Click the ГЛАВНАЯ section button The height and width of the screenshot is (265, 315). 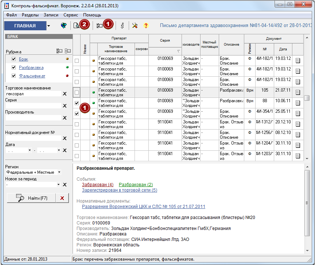25,26
